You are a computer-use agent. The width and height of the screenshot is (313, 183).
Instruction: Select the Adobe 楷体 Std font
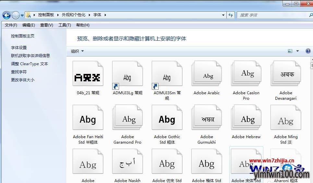point(207,161)
